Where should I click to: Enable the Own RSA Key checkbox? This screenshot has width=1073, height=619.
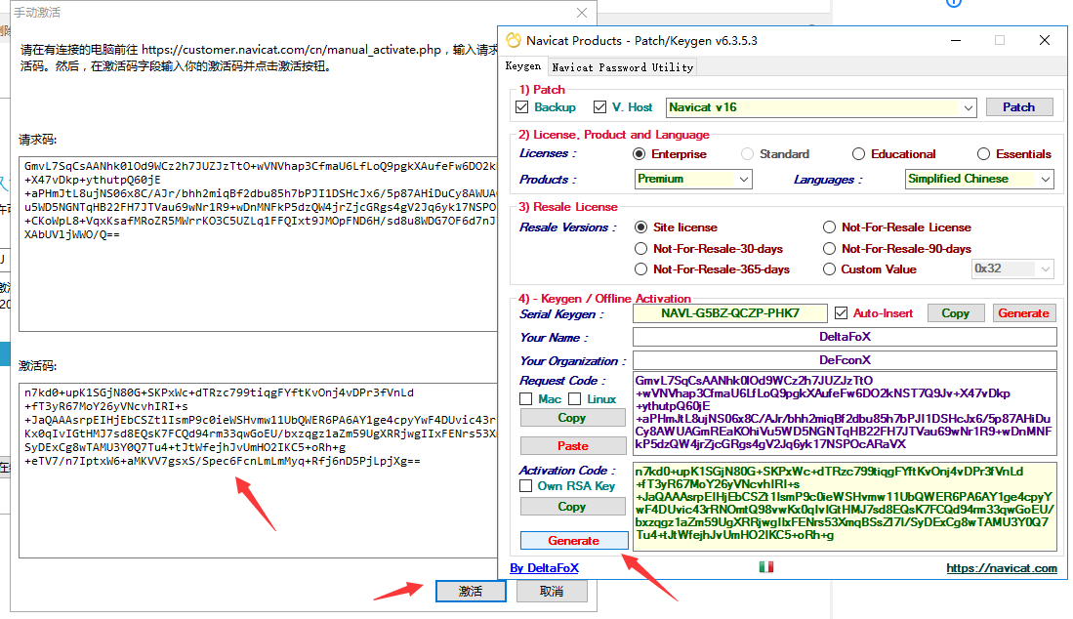click(526, 486)
